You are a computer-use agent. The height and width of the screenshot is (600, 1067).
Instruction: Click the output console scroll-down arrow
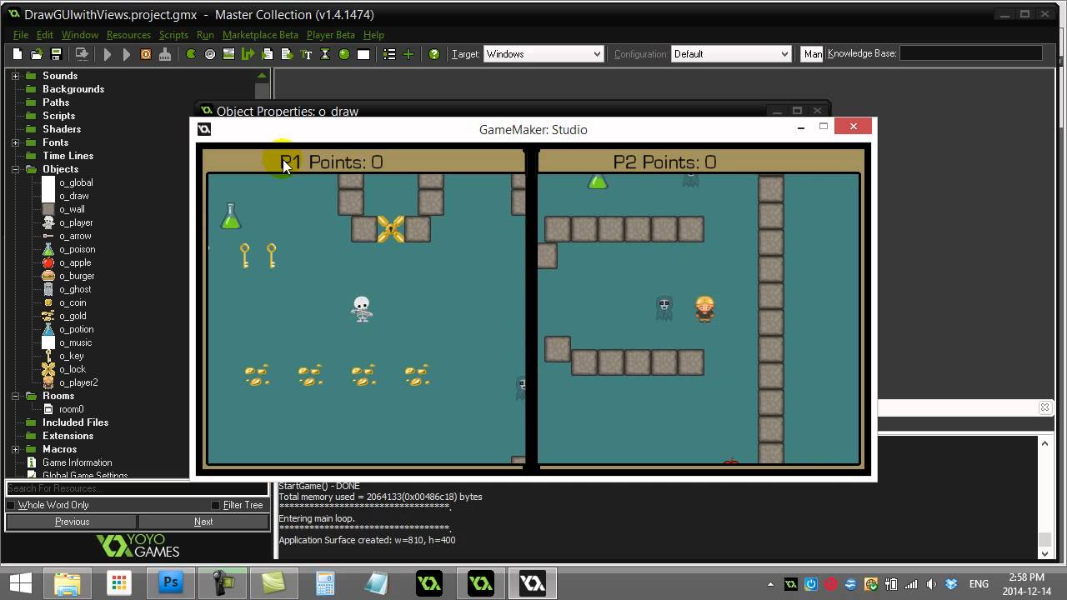(1044, 552)
